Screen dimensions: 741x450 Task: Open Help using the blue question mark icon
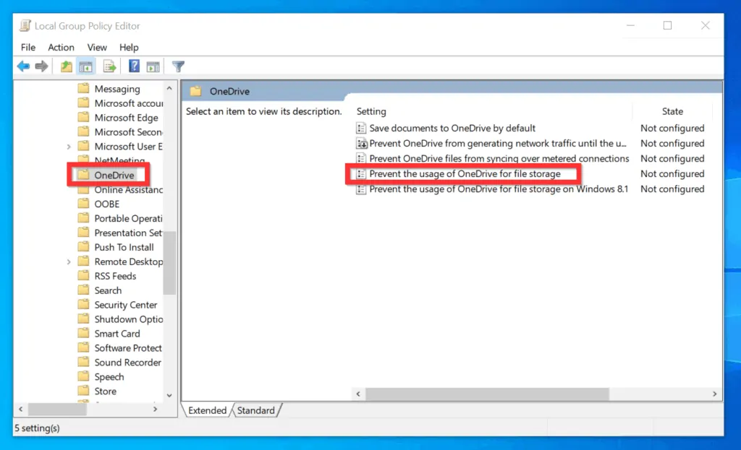point(134,66)
